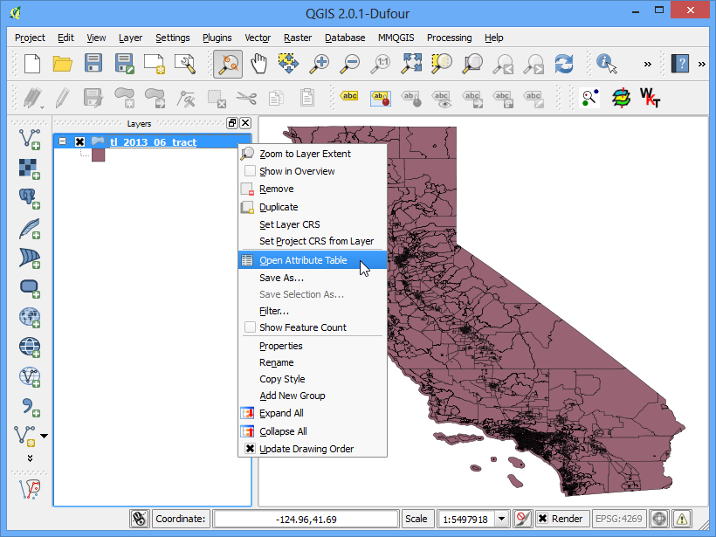Toggle the Show Feature Count checkbox
The image size is (716, 537).
pyautogui.click(x=250, y=327)
